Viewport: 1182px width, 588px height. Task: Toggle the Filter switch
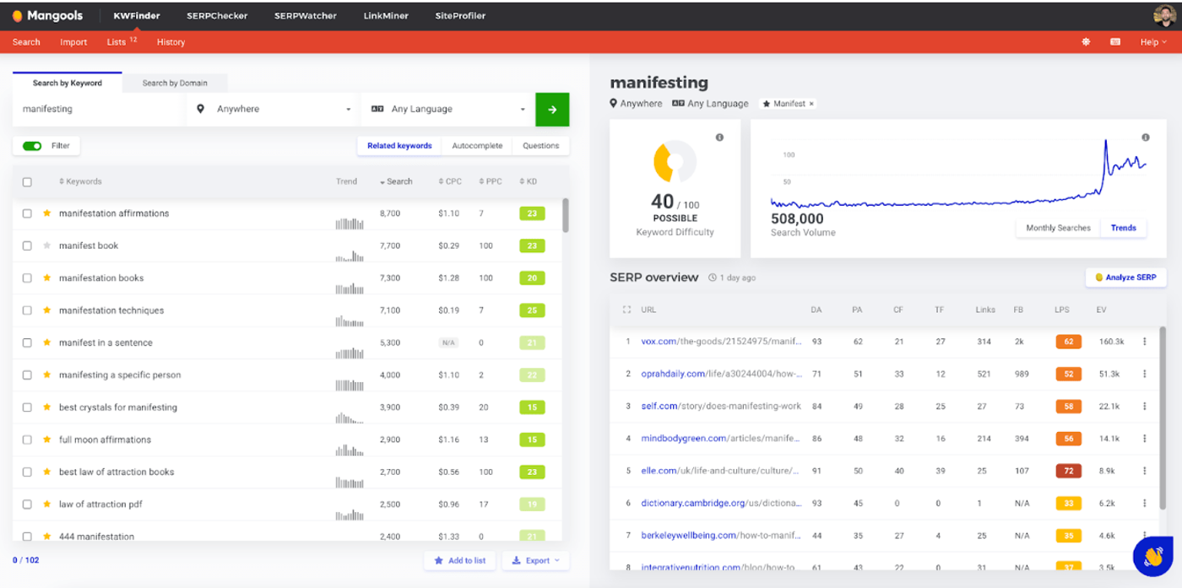32,146
